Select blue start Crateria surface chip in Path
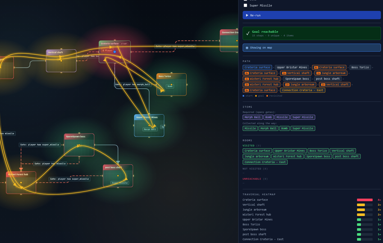This screenshot has height=243, width=383. [x=257, y=67]
